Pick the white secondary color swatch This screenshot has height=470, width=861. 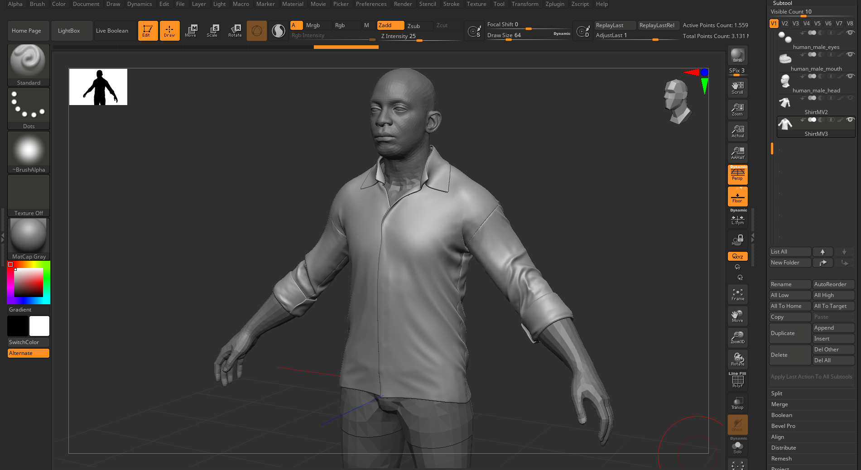39,326
